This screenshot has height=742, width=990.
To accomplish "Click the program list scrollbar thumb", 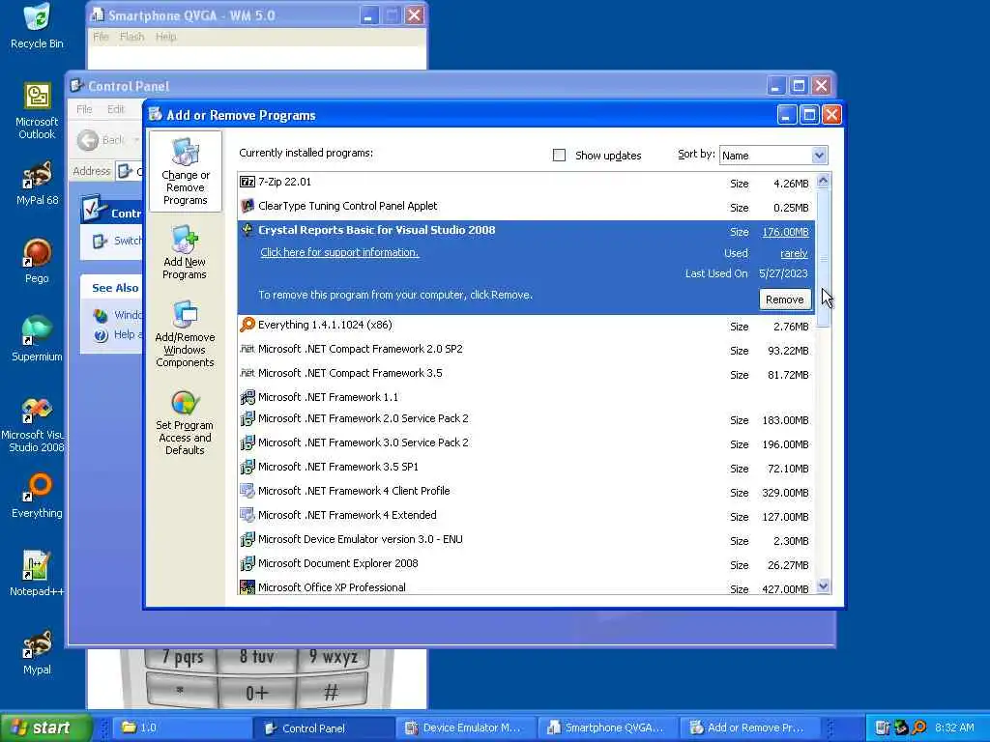I will click(x=824, y=258).
